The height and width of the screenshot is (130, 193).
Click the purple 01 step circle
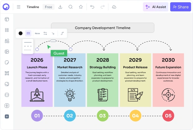click(37, 116)
